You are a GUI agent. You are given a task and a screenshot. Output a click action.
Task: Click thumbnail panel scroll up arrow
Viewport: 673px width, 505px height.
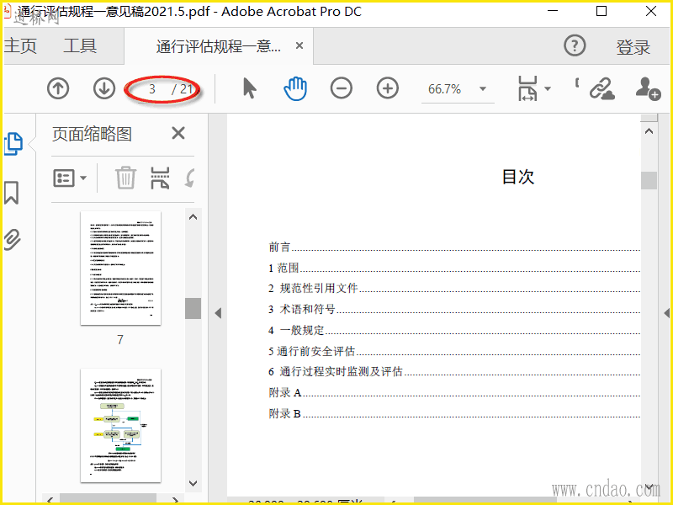193,217
